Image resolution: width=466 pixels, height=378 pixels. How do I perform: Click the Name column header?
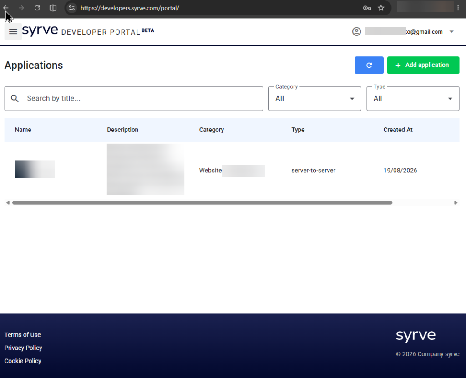pos(23,130)
